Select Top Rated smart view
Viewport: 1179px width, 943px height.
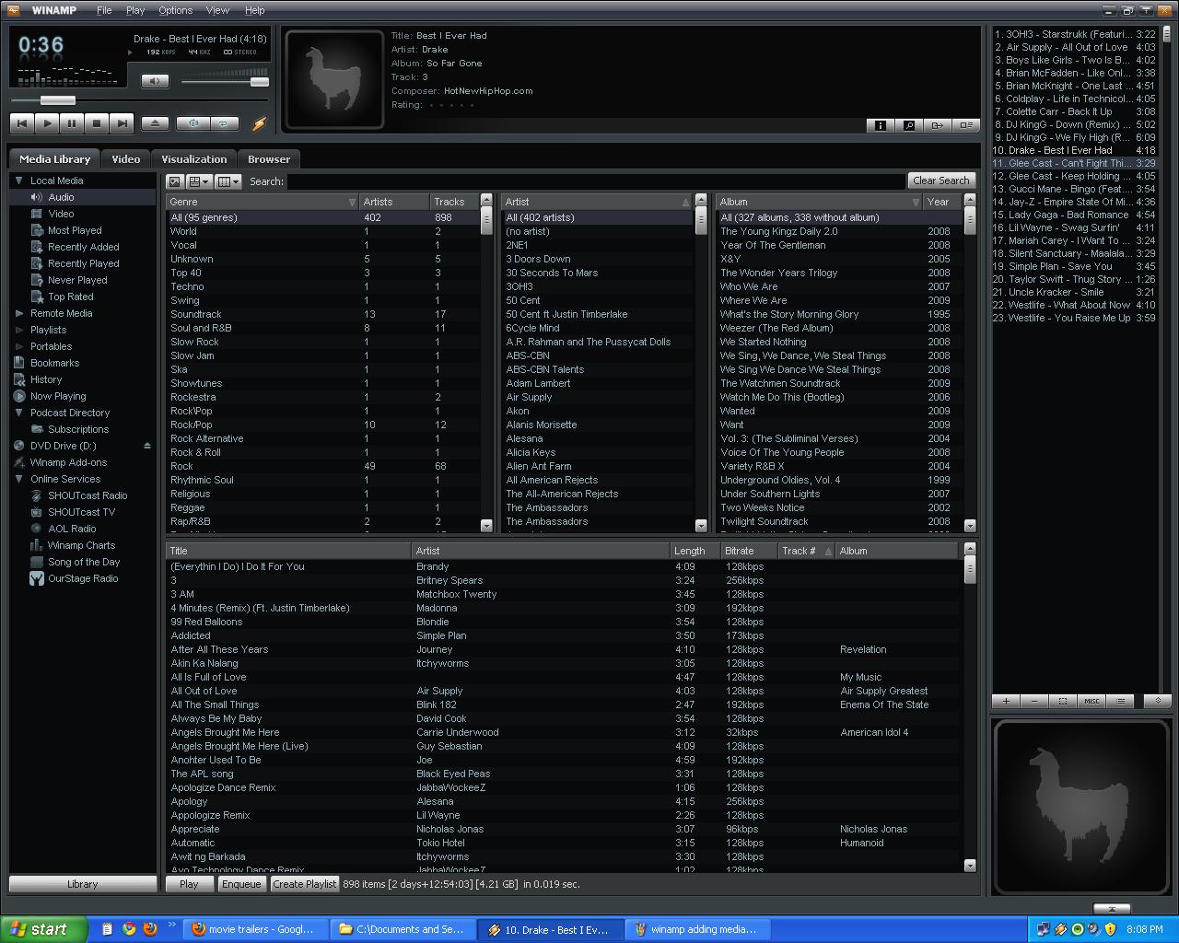click(70, 297)
